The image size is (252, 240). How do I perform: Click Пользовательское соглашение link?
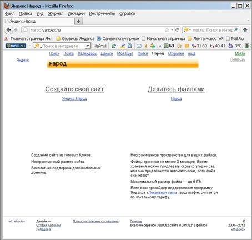(95, 221)
